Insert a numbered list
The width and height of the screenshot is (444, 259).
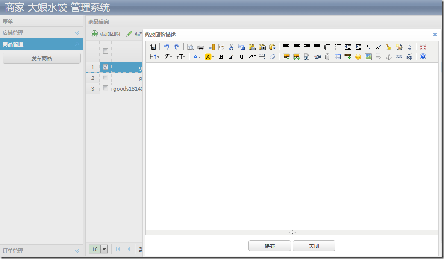click(327, 47)
